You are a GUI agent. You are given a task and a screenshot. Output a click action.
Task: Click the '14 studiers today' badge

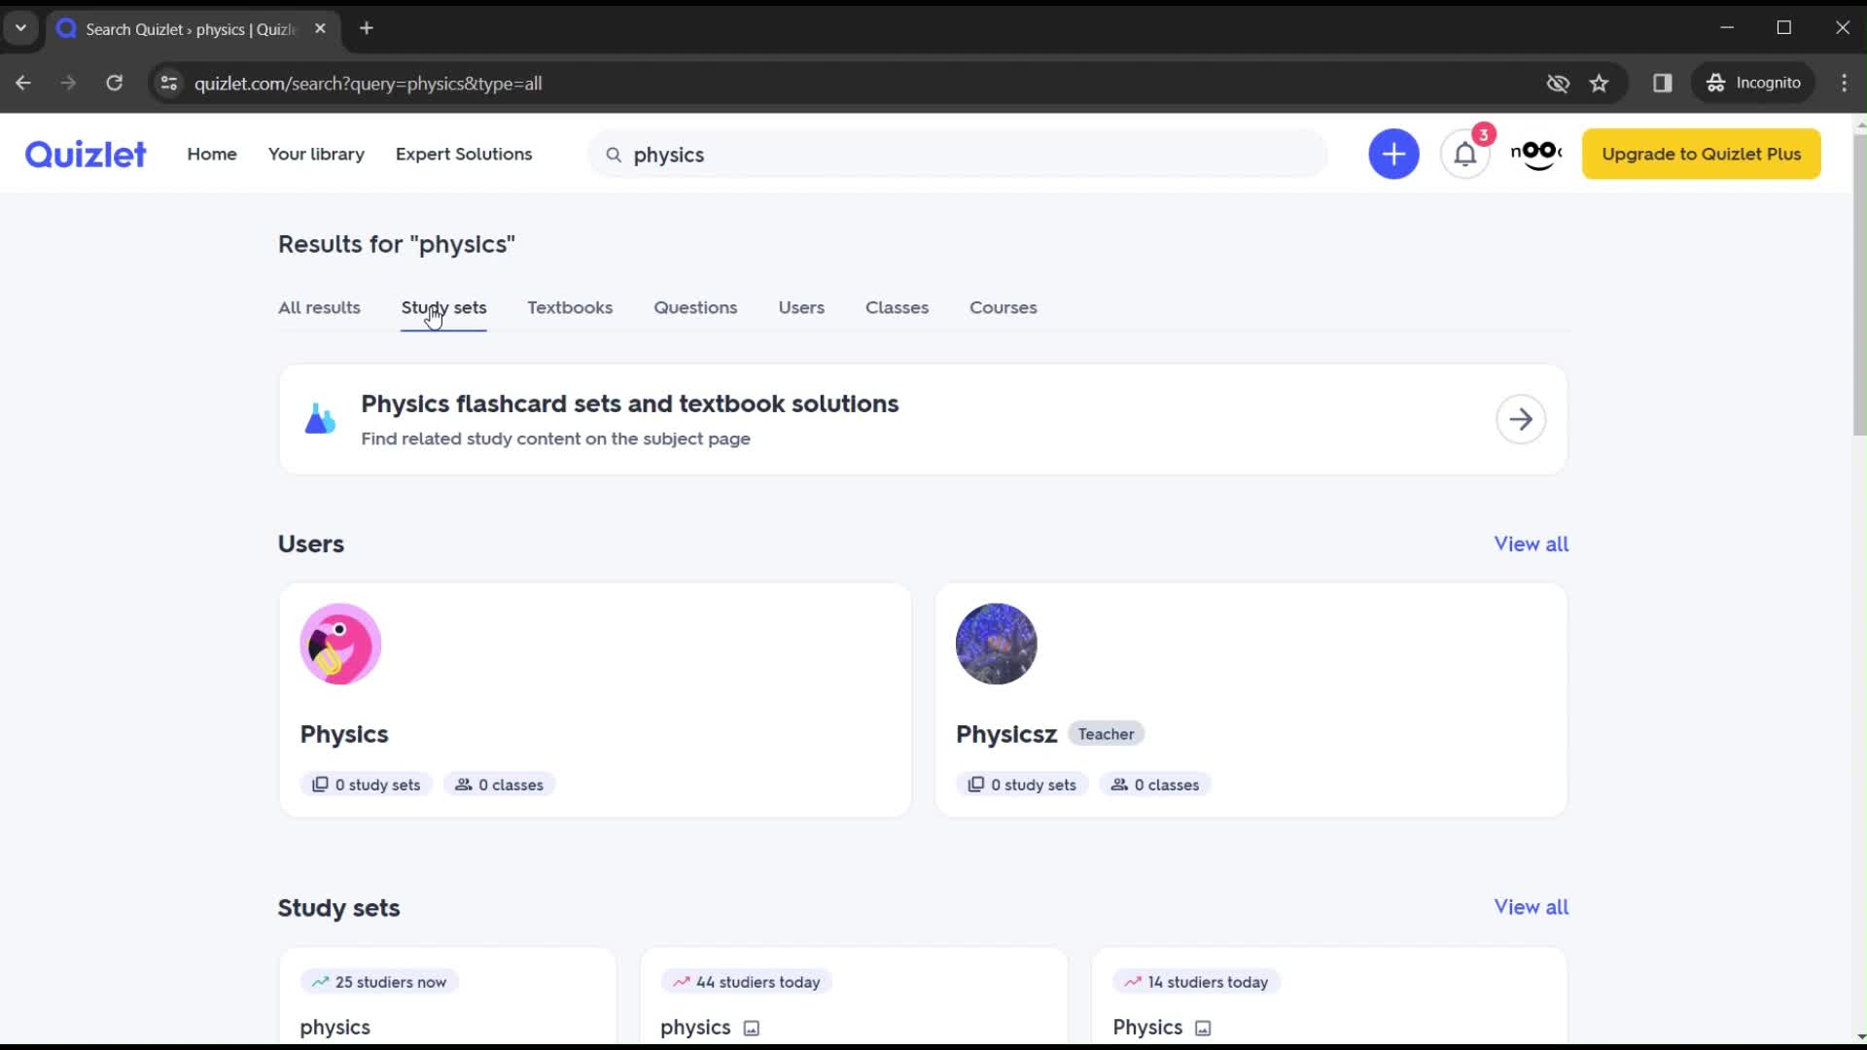[x=1196, y=982]
